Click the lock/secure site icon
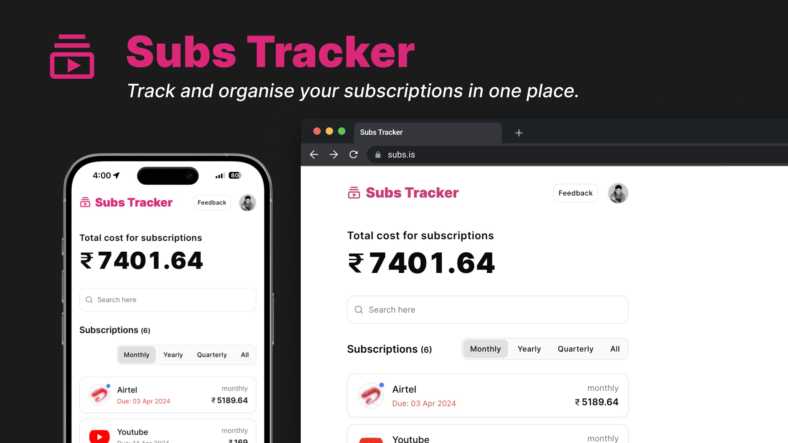The height and width of the screenshot is (443, 788). [377, 155]
